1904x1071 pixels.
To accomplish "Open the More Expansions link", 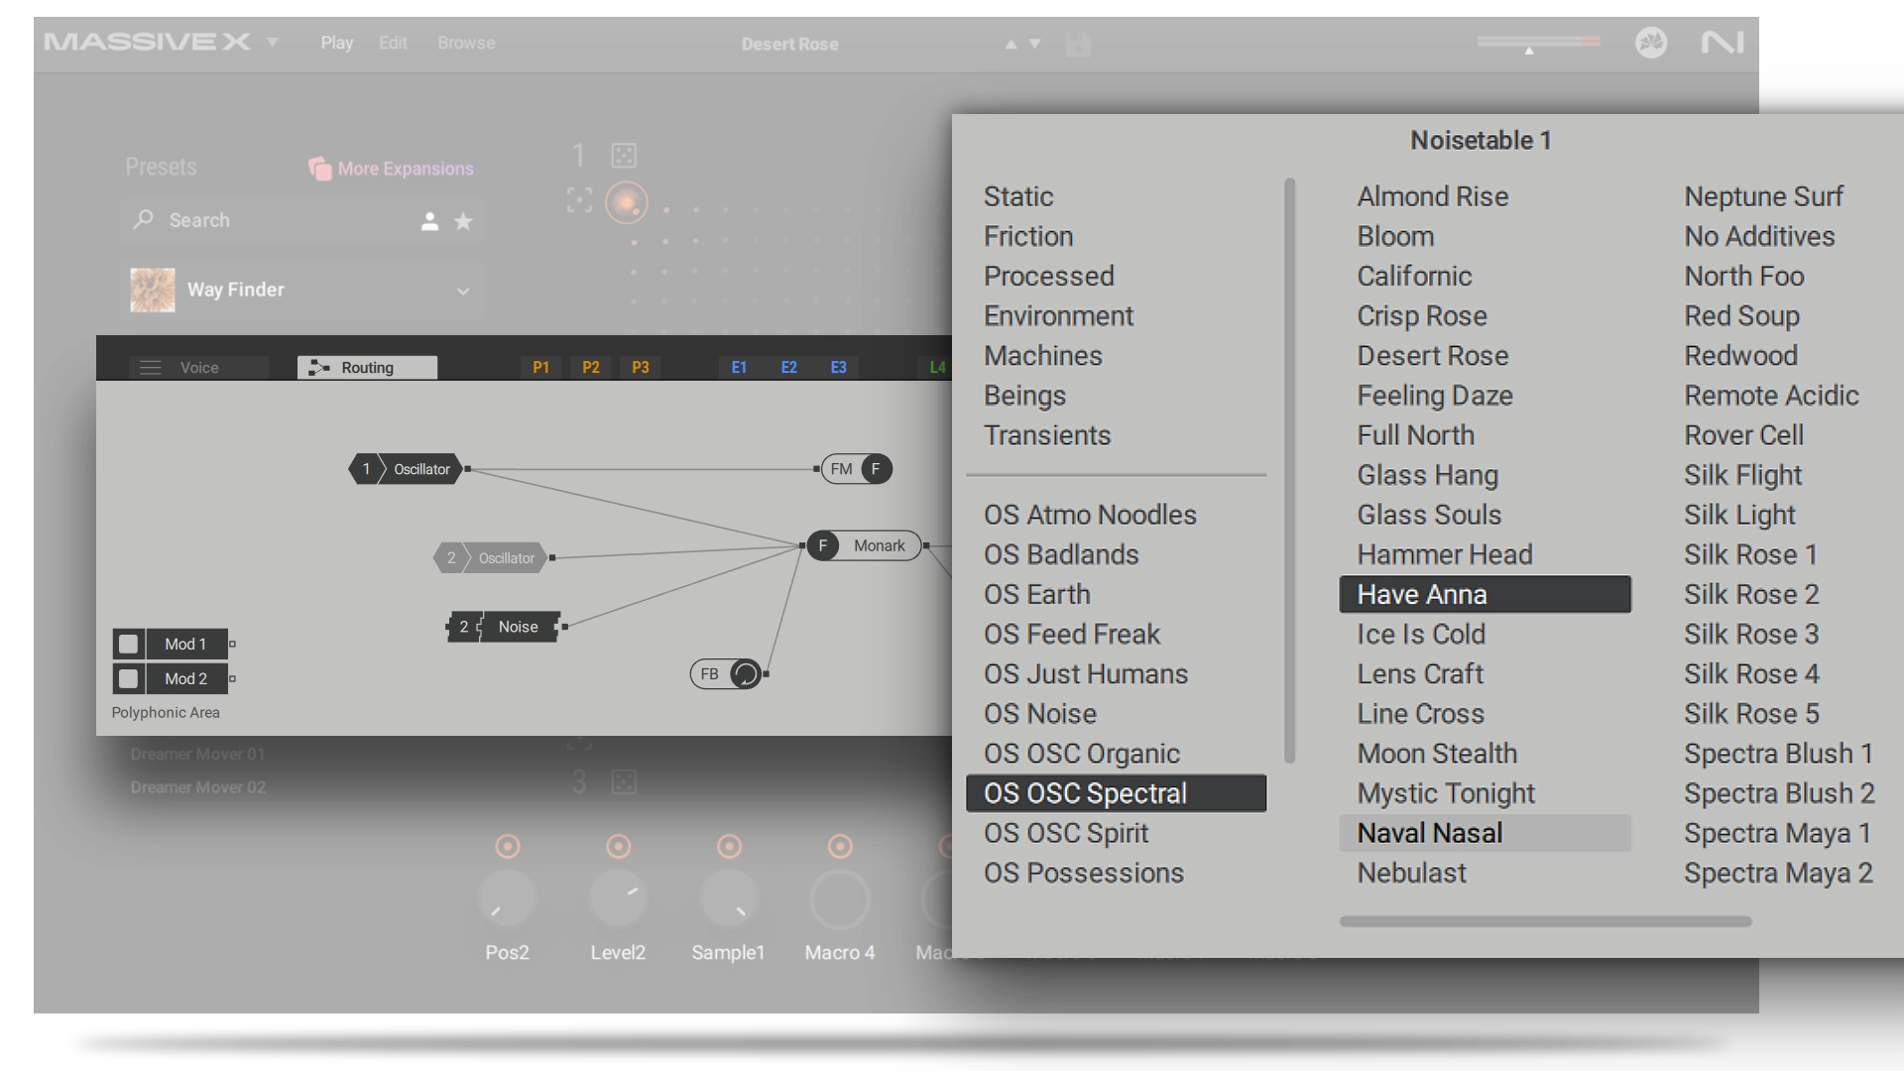I will (392, 169).
